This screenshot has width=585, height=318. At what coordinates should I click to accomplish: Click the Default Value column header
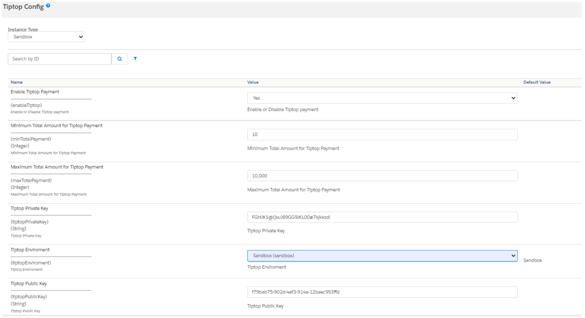[537, 82]
